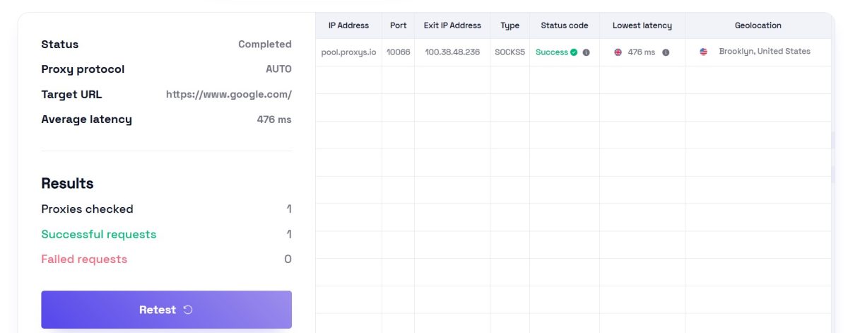Click the Lowest latency column header
The width and height of the screenshot is (848, 333).
coord(642,25)
